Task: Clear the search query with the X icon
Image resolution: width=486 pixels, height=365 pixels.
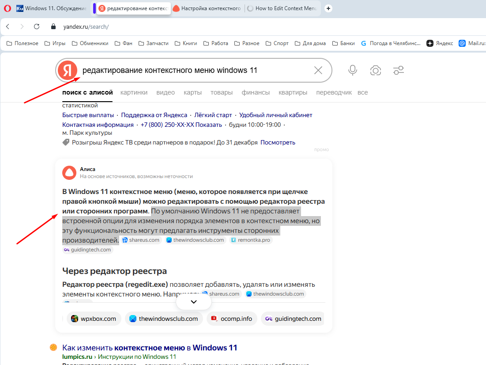Action: (318, 70)
